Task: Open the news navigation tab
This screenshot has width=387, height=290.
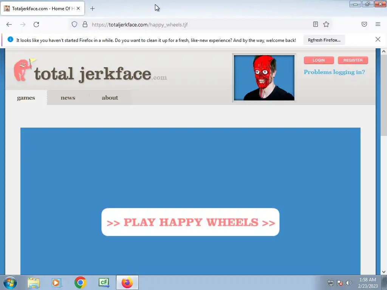Action: pyautogui.click(x=68, y=98)
